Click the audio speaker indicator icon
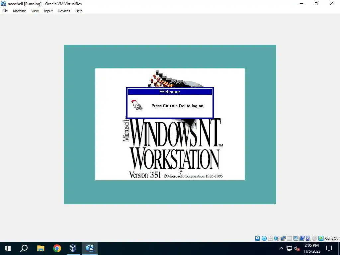The height and width of the screenshot is (255, 340). [x=277, y=238]
